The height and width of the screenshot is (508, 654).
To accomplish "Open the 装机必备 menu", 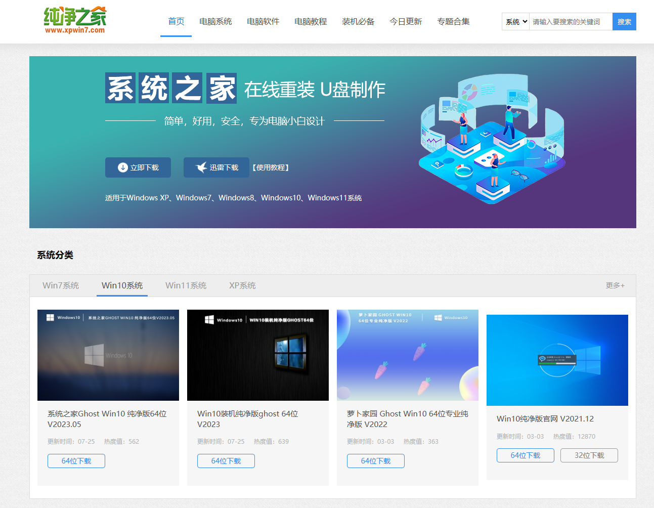I will point(358,21).
